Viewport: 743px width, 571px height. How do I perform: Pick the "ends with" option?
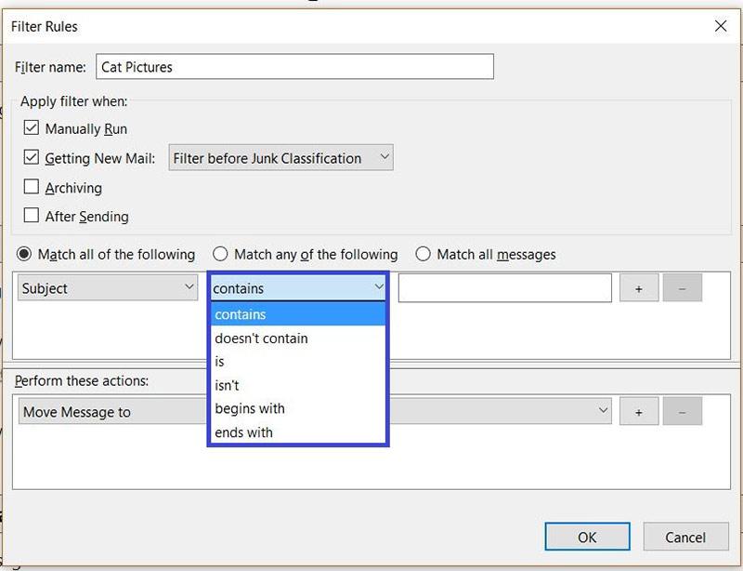pos(243,432)
